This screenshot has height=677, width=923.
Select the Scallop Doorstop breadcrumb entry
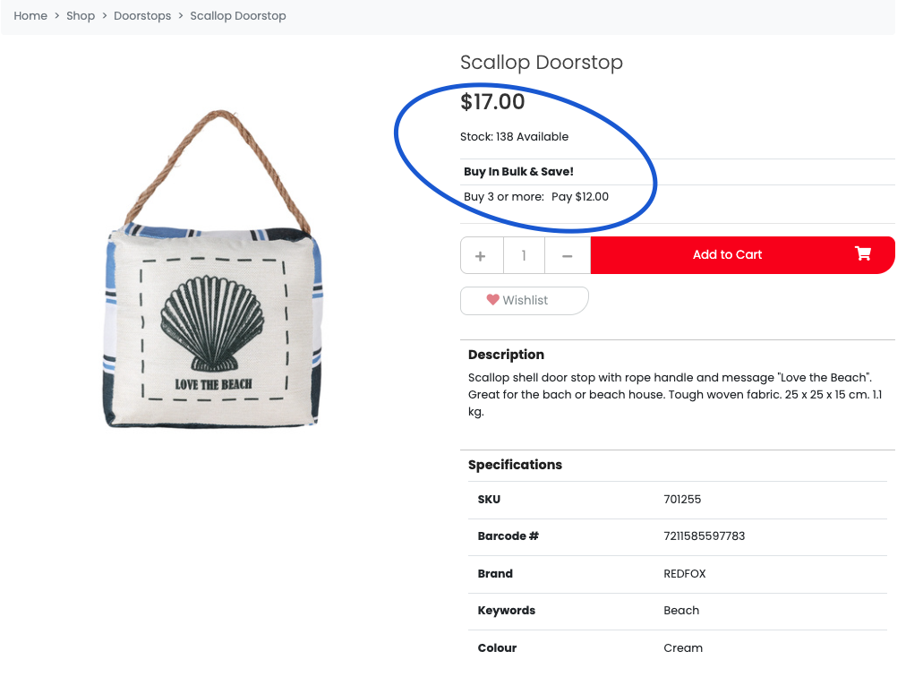point(238,16)
